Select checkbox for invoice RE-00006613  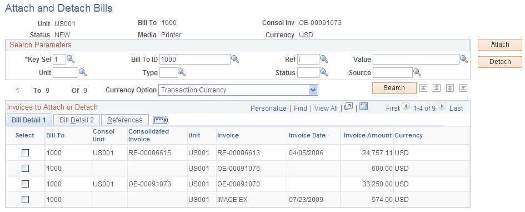(25, 153)
